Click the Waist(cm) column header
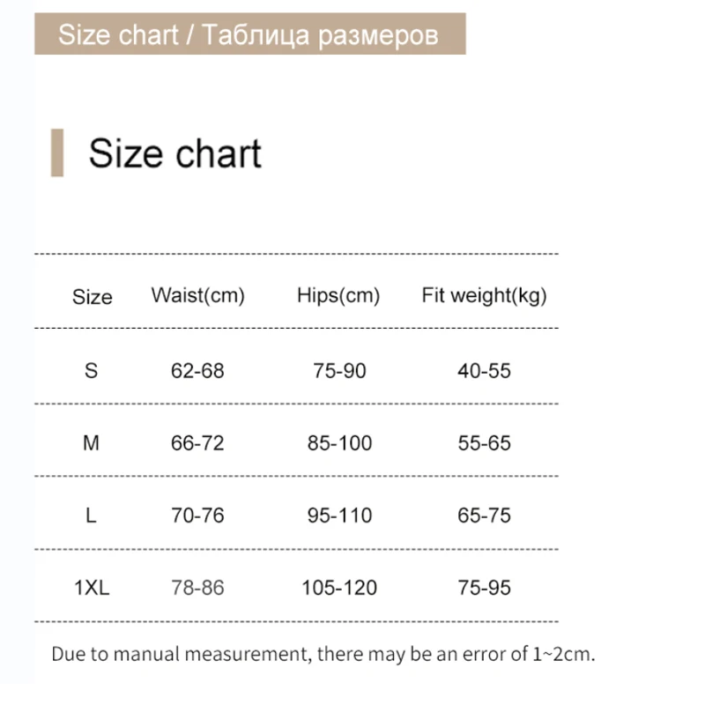Image resolution: width=705 pixels, height=705 pixels. (197, 296)
